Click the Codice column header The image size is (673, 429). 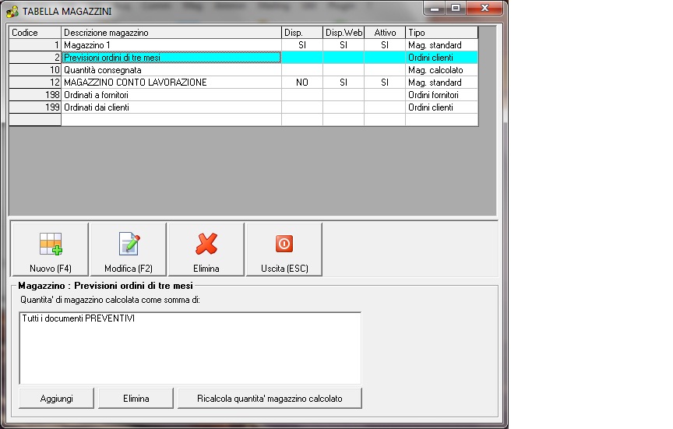pos(35,33)
